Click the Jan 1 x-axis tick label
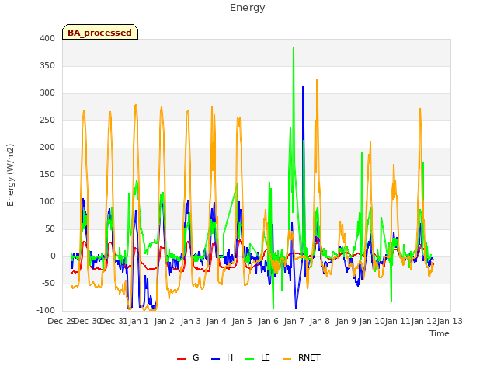497x373 pixels. 138,321
